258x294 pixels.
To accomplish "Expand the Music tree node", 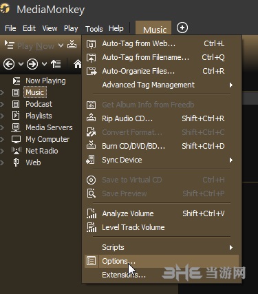I will (2, 92).
